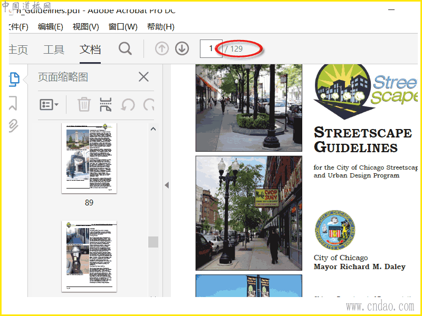
Task: Click the thumbnail panel scrollbar handle
Action: (153, 242)
